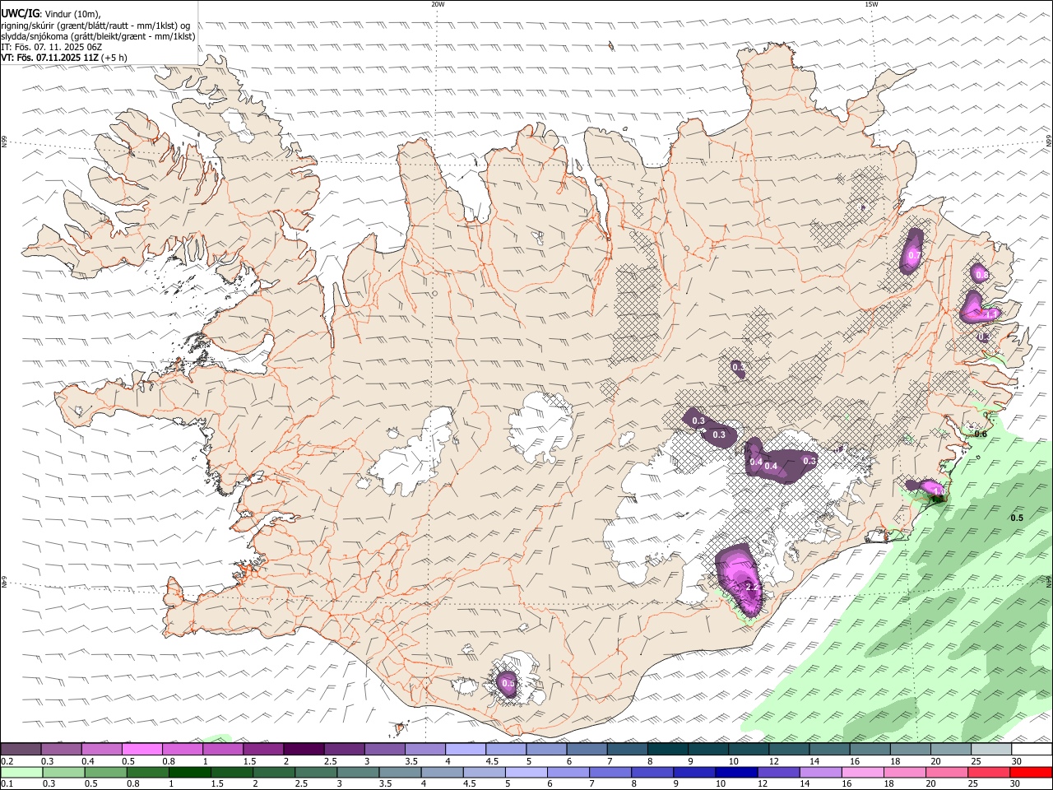This screenshot has height=790, width=1053.
Task: Click the 'slydda/snjókoma' legend description line
Action: tap(98, 35)
